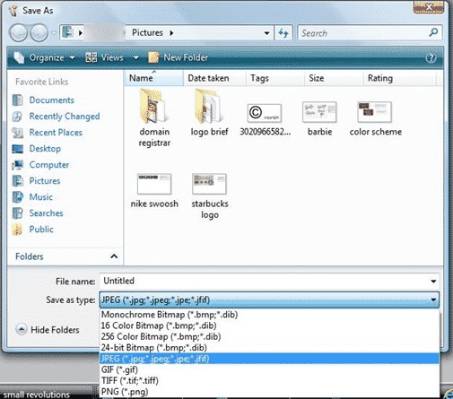
Task: Choose 256 Color Bitmap file type
Action: point(269,336)
